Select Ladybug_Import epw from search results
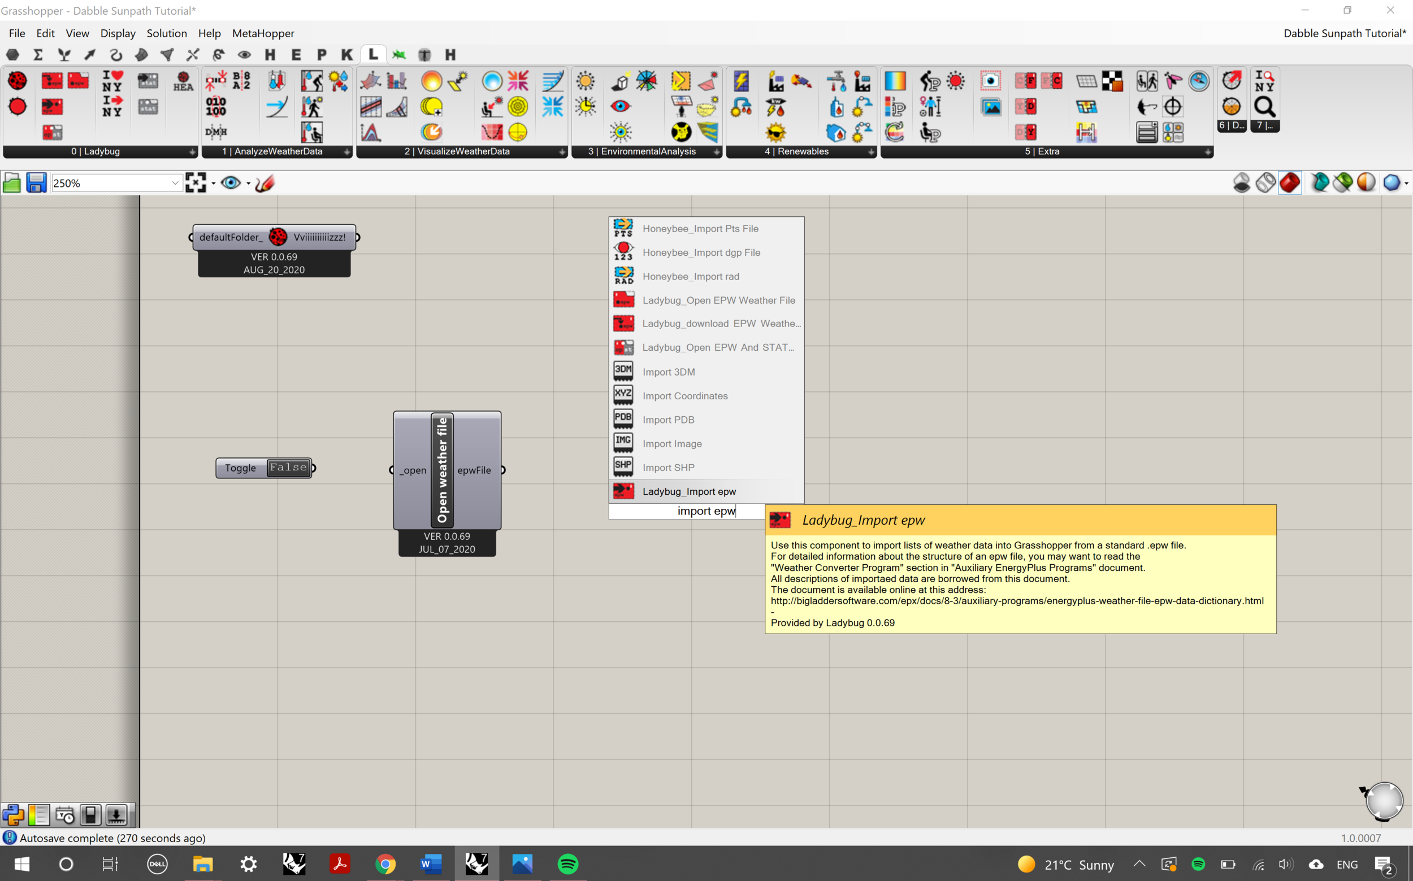This screenshot has width=1413, height=881. (689, 491)
